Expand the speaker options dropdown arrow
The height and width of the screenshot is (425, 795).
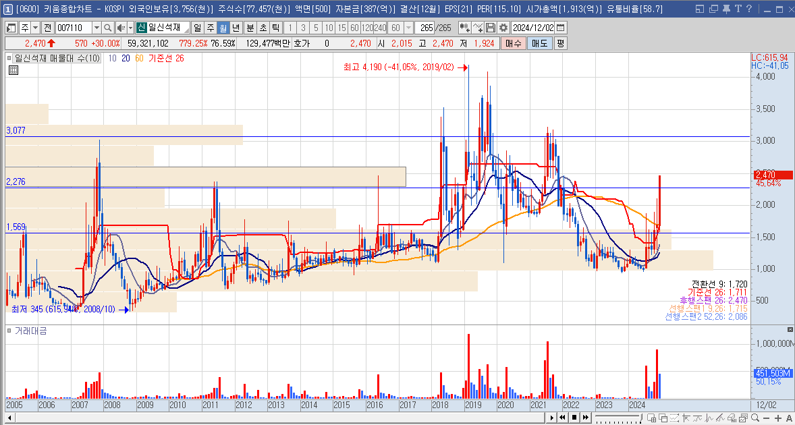coord(130,28)
